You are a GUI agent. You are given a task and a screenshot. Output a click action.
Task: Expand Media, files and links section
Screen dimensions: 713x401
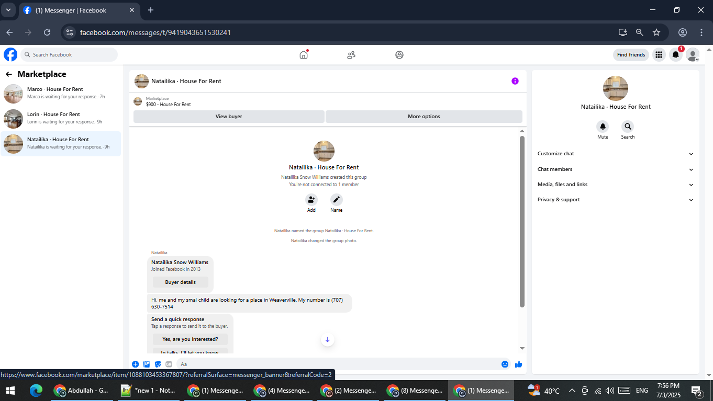pyautogui.click(x=615, y=185)
